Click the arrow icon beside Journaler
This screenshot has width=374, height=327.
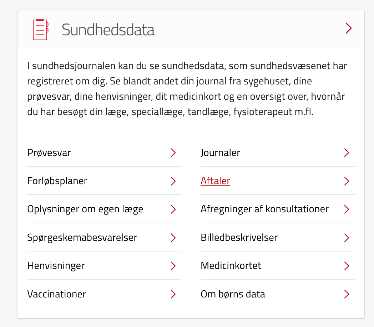(346, 153)
